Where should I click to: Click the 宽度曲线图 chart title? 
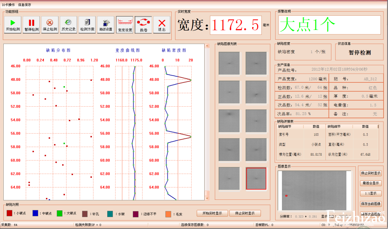pyautogui.click(x=127, y=50)
